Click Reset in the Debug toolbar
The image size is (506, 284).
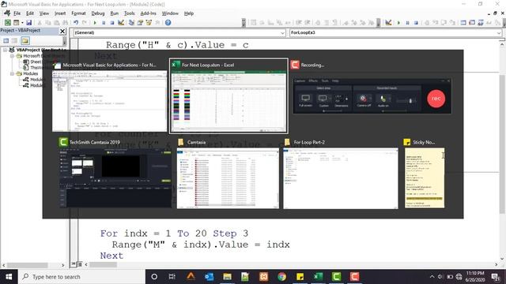pyautogui.click(x=416, y=23)
